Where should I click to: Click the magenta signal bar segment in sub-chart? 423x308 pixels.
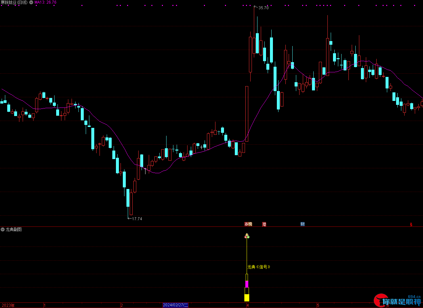pos(247,284)
